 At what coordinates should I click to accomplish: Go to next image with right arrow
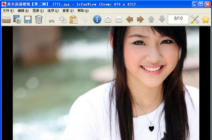(141, 19)
